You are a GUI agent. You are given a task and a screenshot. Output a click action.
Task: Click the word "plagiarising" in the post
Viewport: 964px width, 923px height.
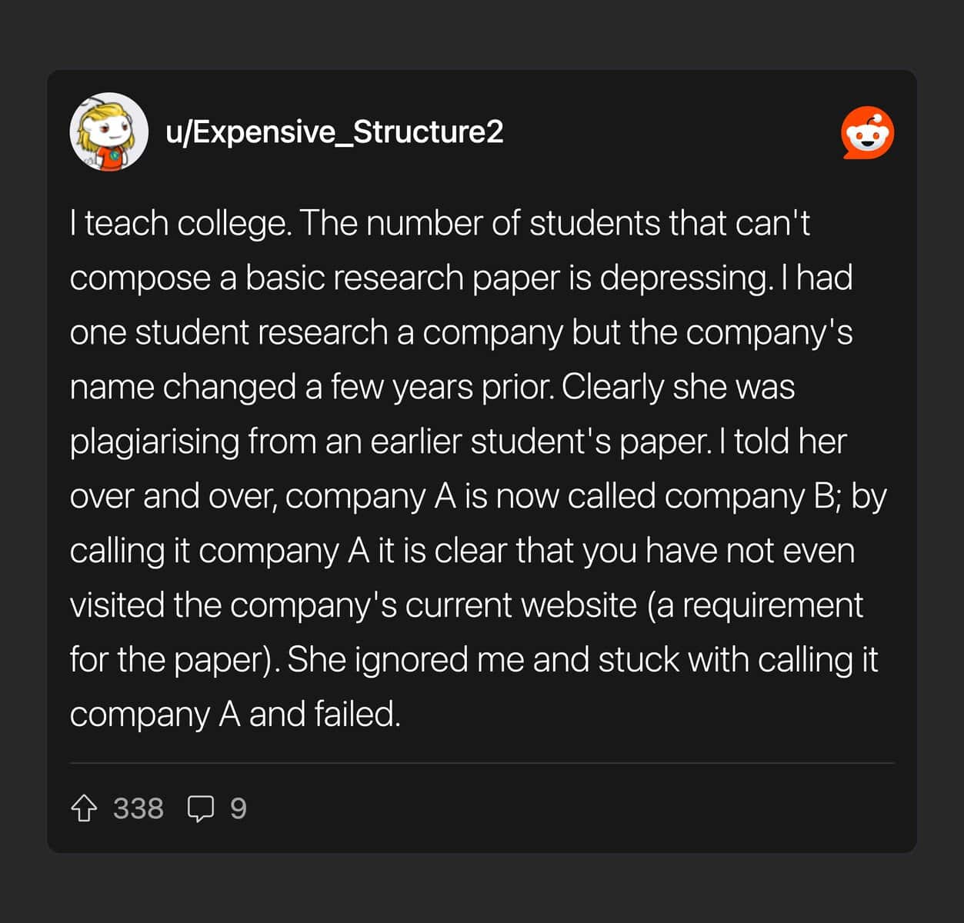tap(155, 442)
